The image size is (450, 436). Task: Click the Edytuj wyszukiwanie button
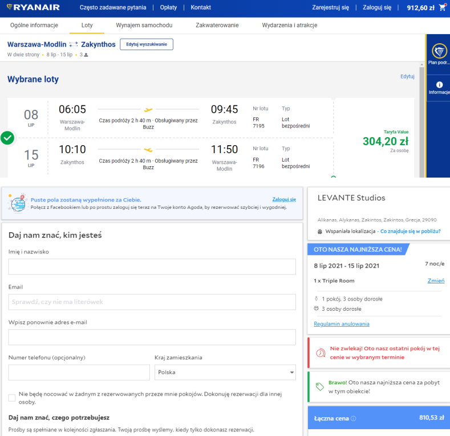147,44
